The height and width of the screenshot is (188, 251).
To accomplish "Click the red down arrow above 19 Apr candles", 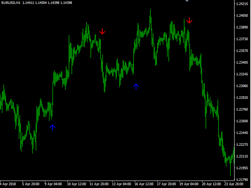I will [x=189, y=20].
